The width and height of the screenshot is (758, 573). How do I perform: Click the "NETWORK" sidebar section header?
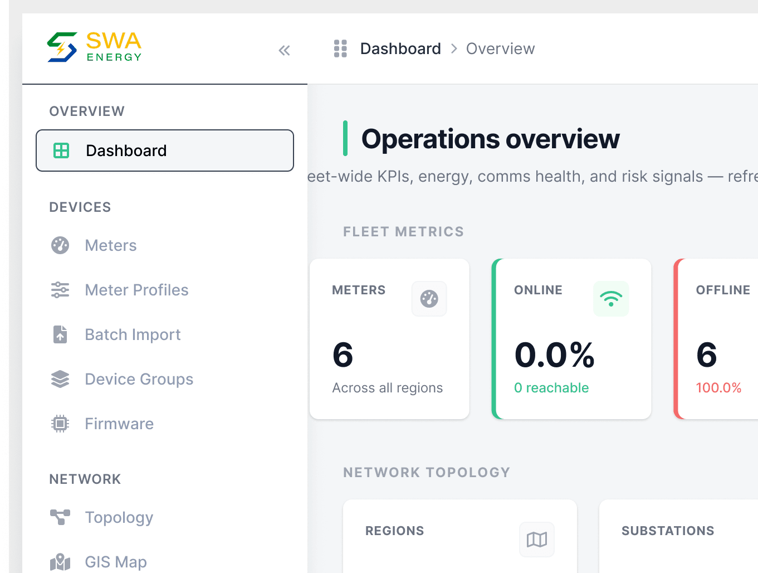click(85, 479)
